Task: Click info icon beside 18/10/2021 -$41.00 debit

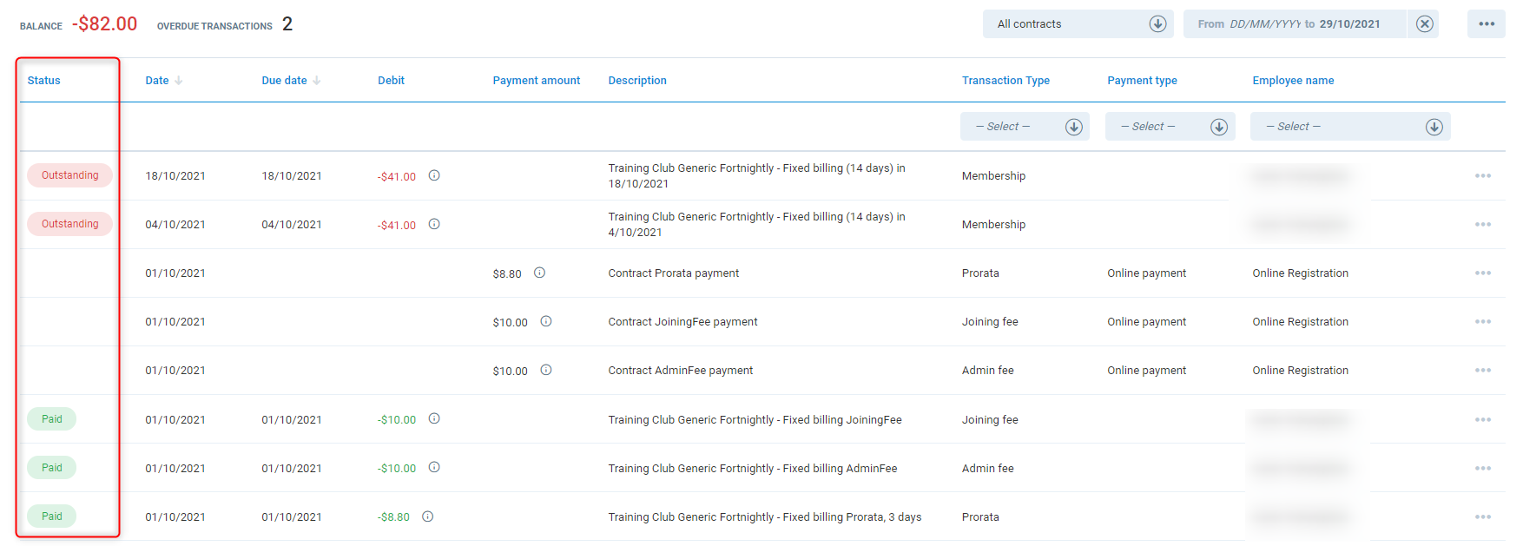Action: point(434,175)
